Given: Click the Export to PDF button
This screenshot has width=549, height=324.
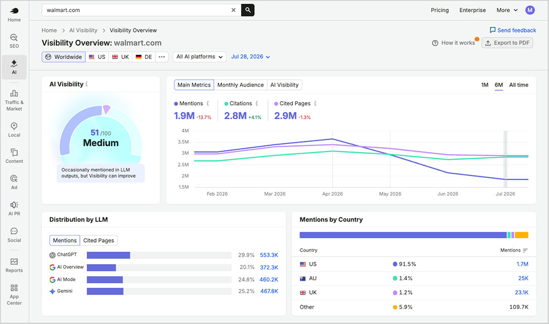Looking at the screenshot, I should [507, 43].
